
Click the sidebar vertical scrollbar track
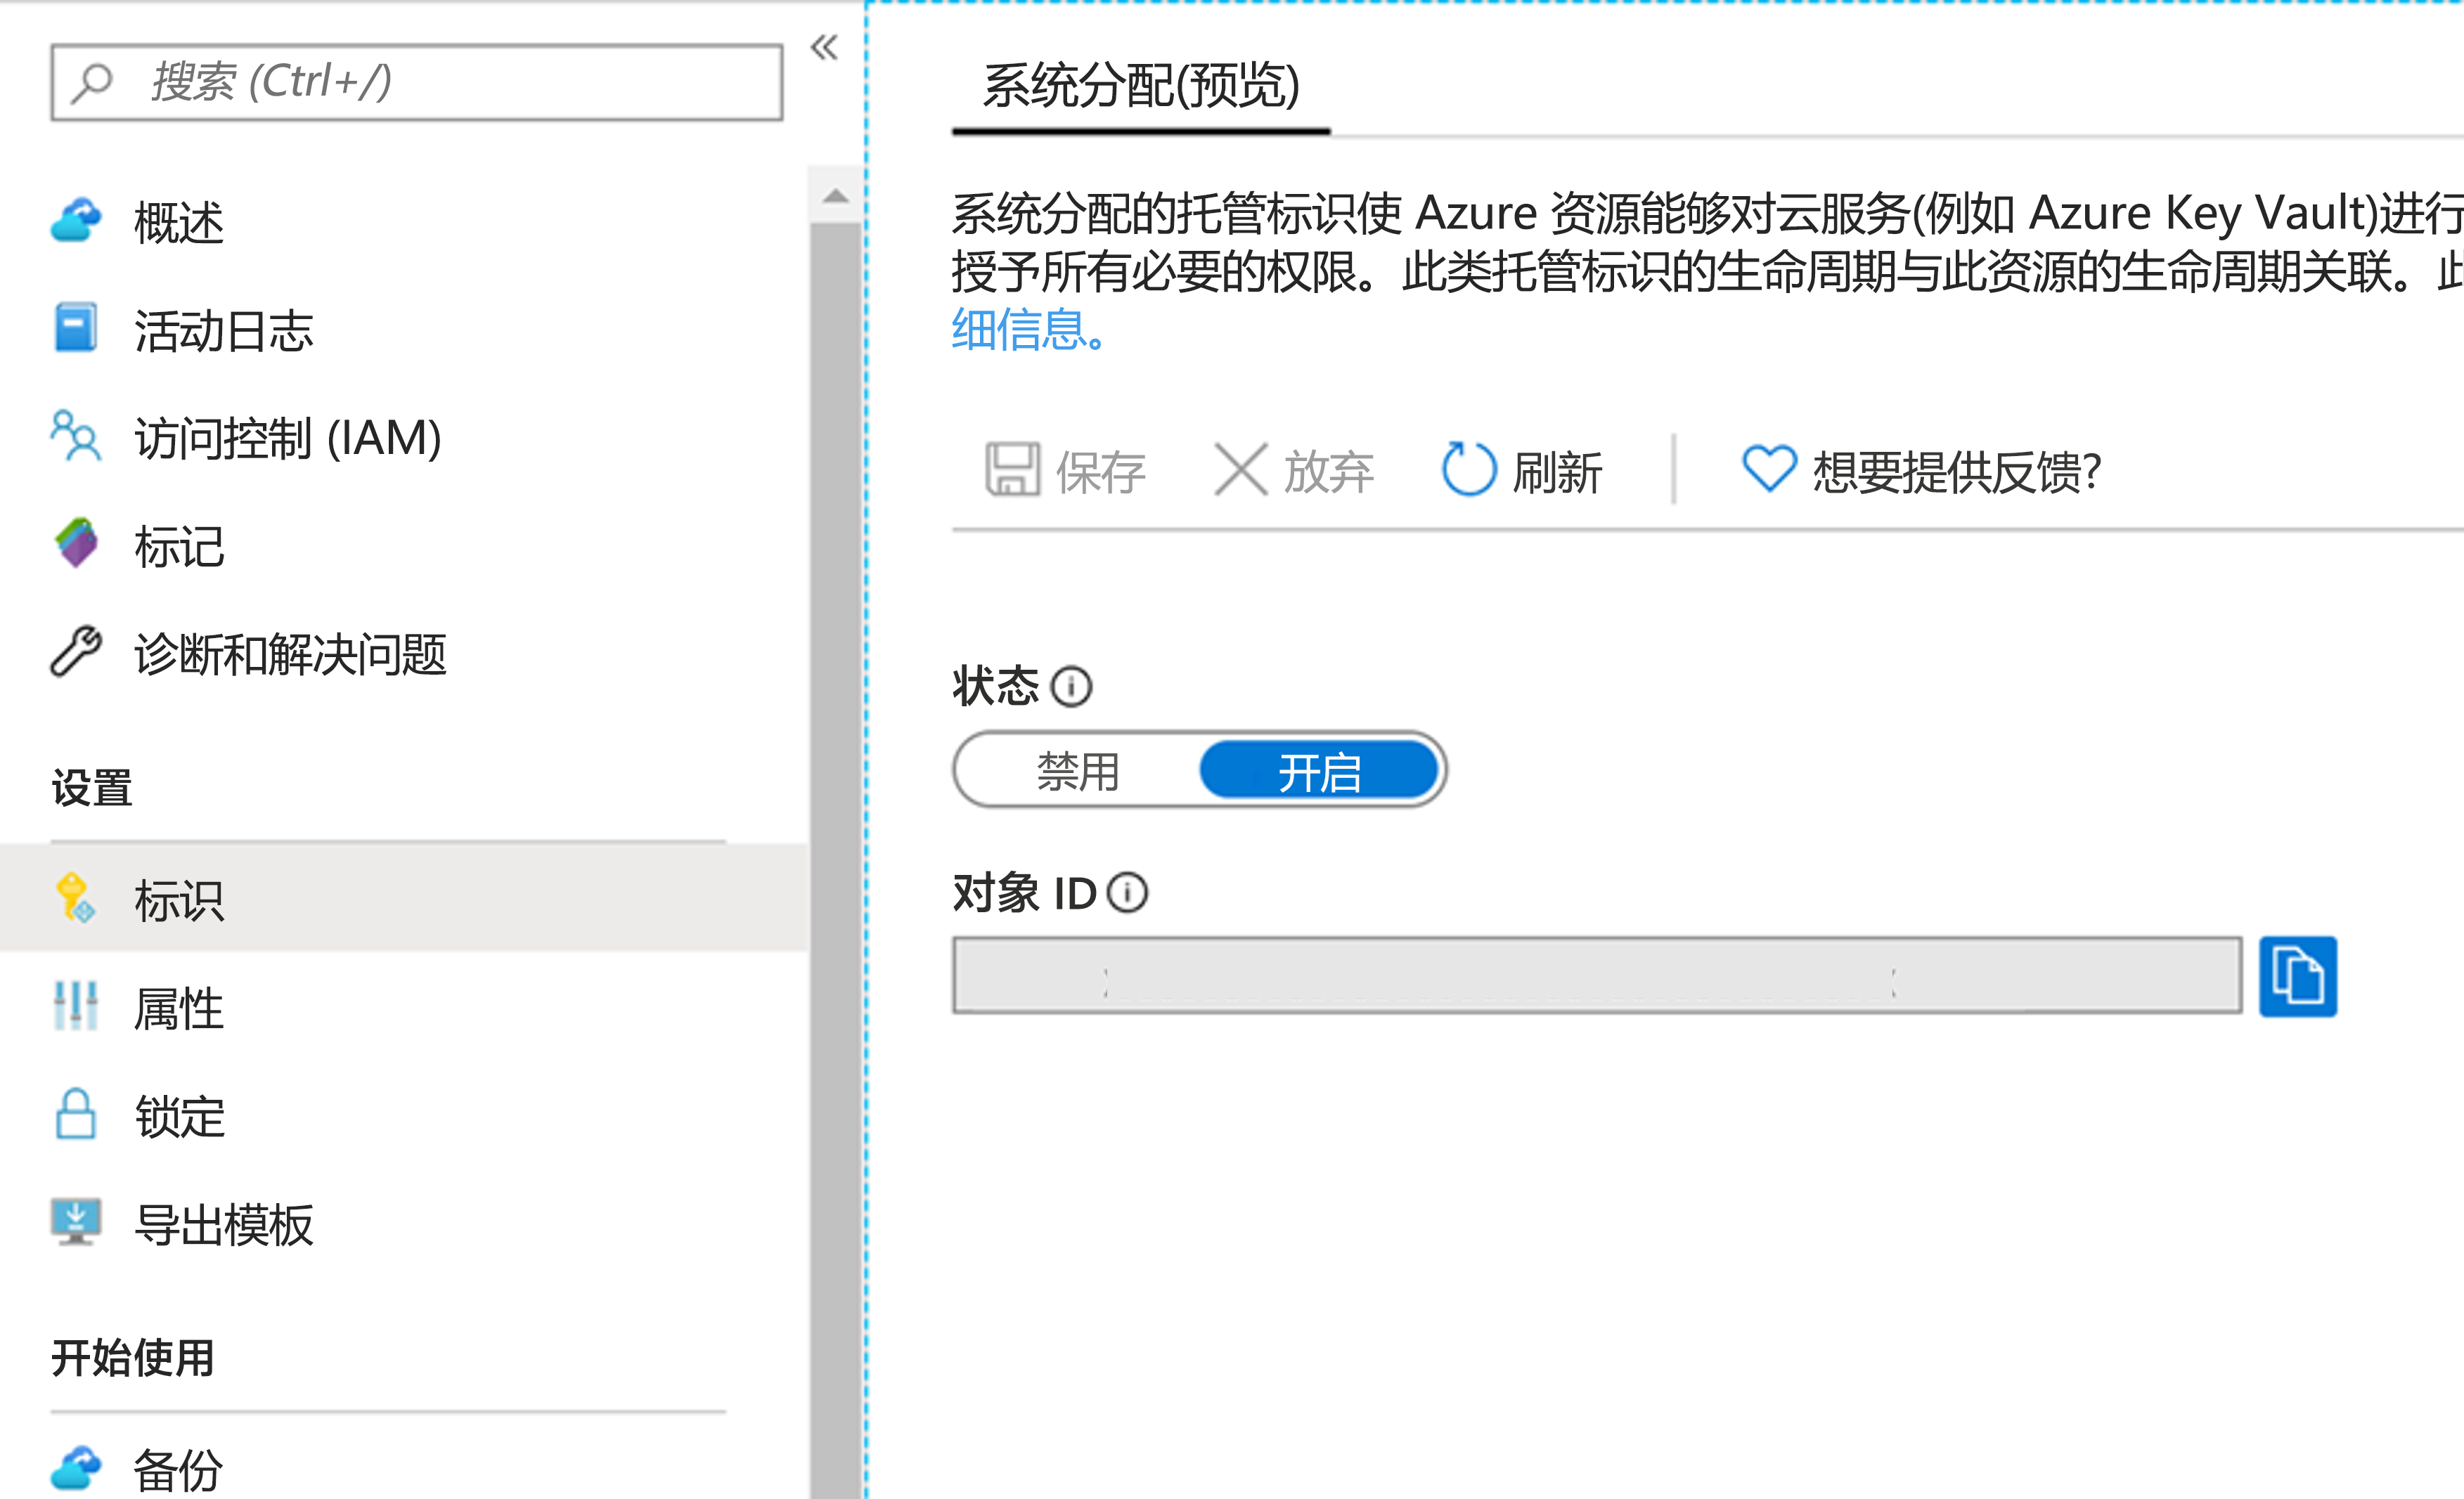[x=836, y=860]
